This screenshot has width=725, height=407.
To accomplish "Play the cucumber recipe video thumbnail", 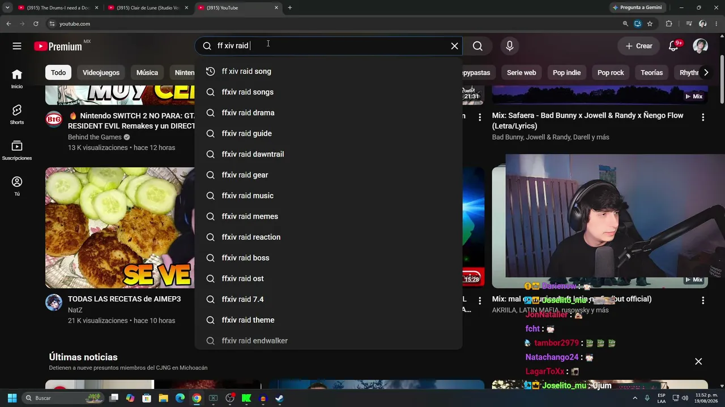I will pyautogui.click(x=120, y=228).
